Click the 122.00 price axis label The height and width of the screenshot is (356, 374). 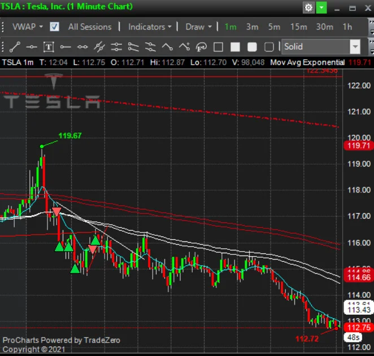click(359, 86)
